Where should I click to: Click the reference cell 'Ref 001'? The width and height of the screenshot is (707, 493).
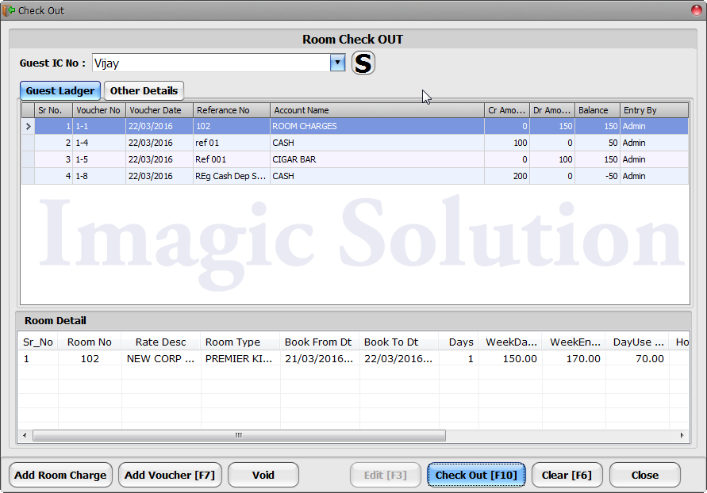[232, 159]
